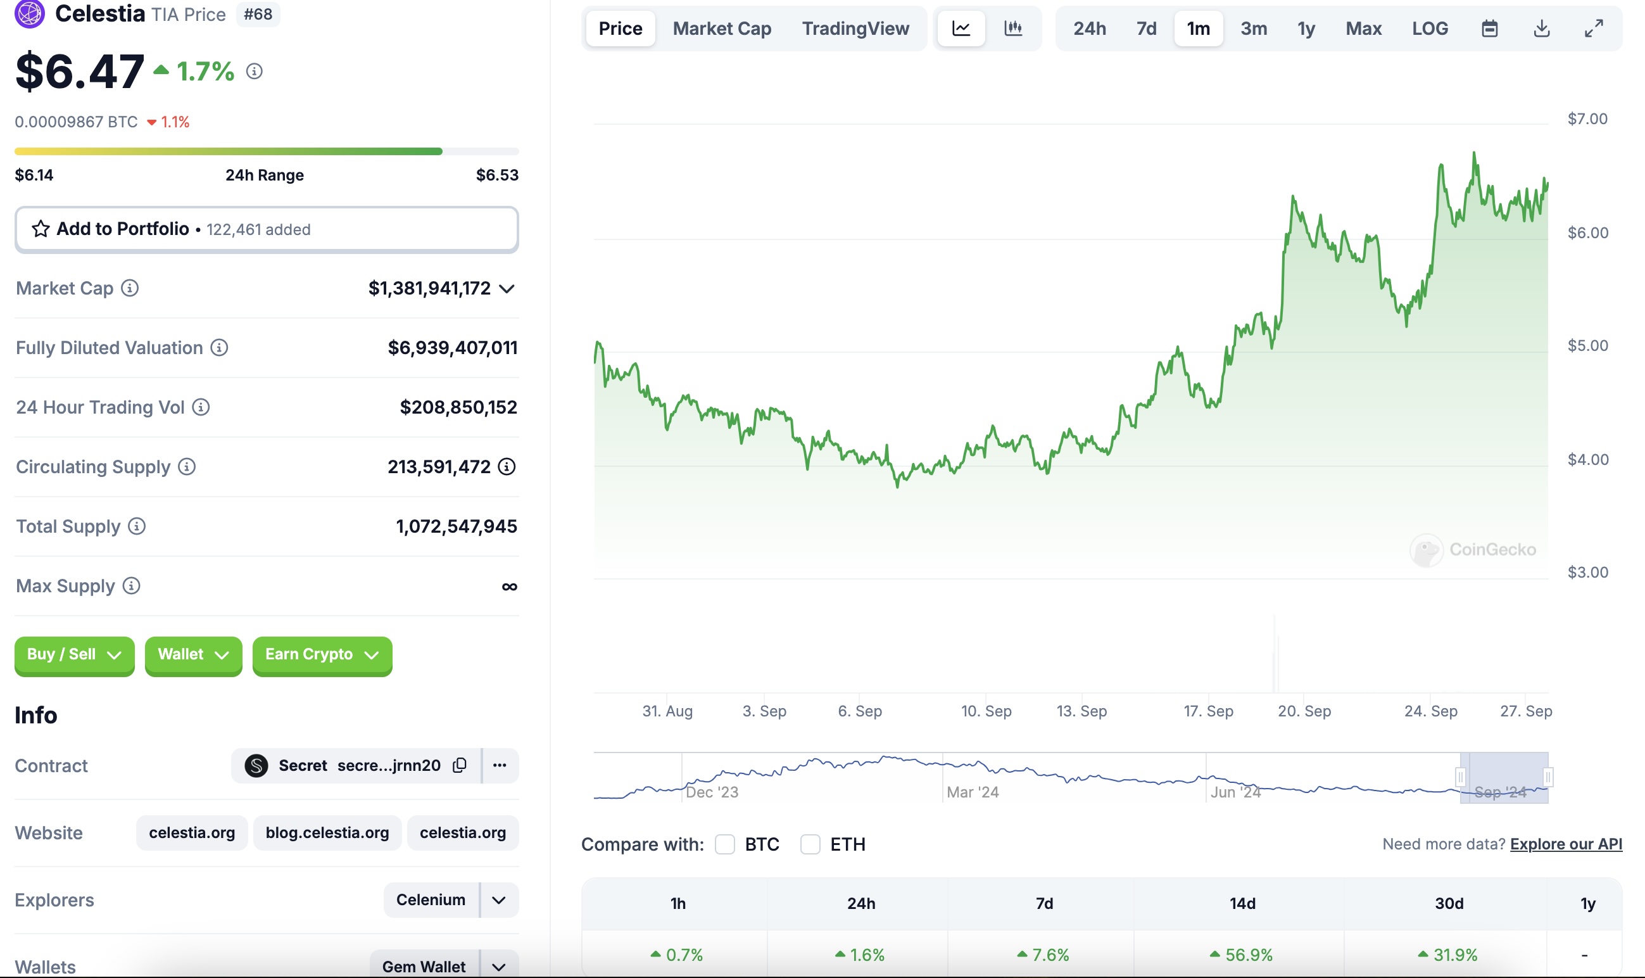1645x978 pixels.
Task: Open the blog.celestia.org link
Action: 327,833
